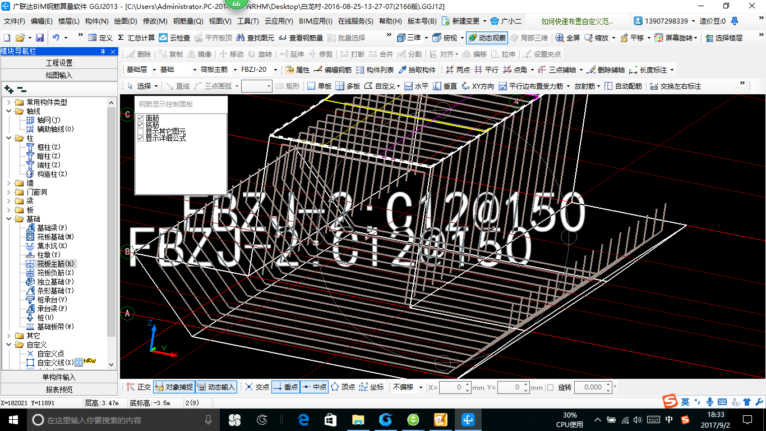Click the 汇总计算 (summary calculation) toolbar icon
This screenshot has height=431, width=766.
point(136,38)
